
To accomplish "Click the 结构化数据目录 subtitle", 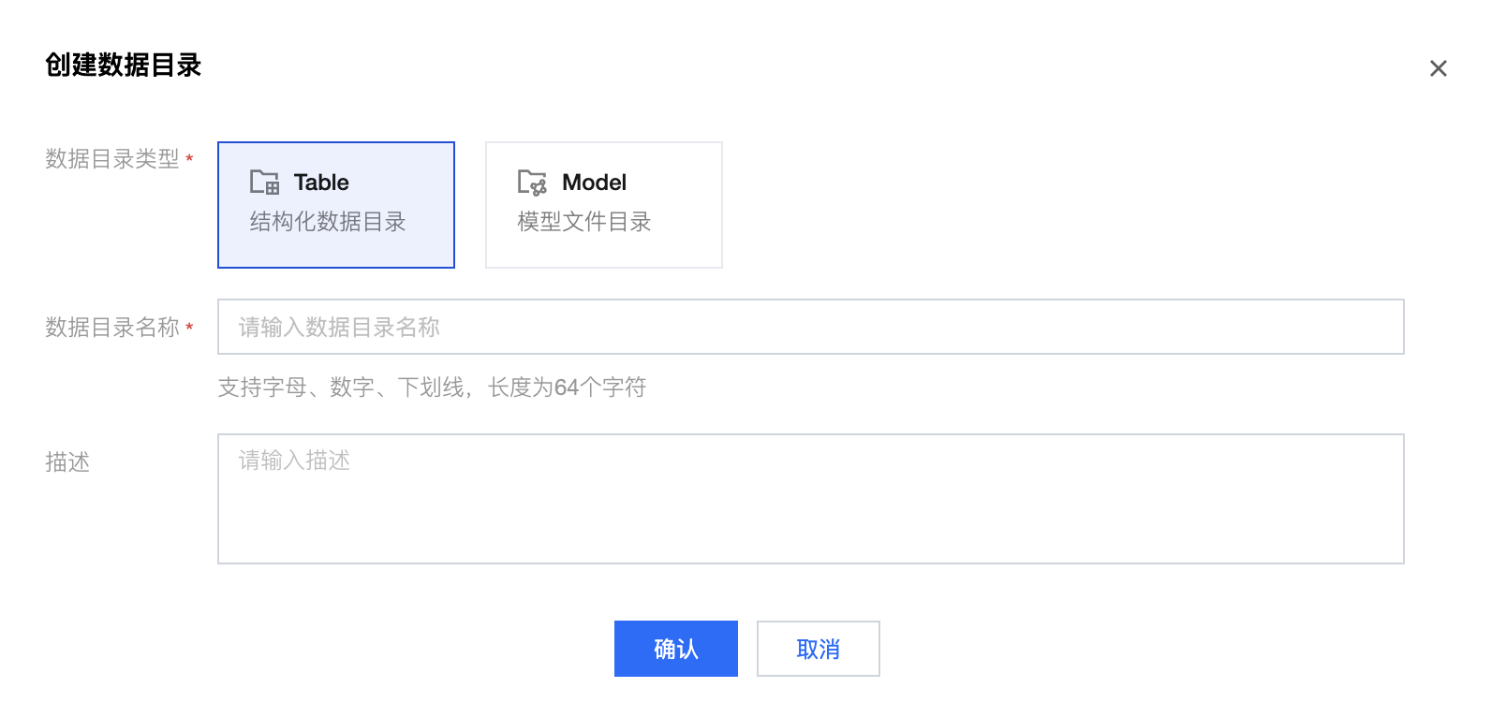I will (327, 222).
